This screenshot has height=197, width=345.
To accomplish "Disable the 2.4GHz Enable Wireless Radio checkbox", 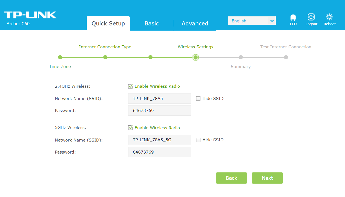I will click(x=130, y=86).
